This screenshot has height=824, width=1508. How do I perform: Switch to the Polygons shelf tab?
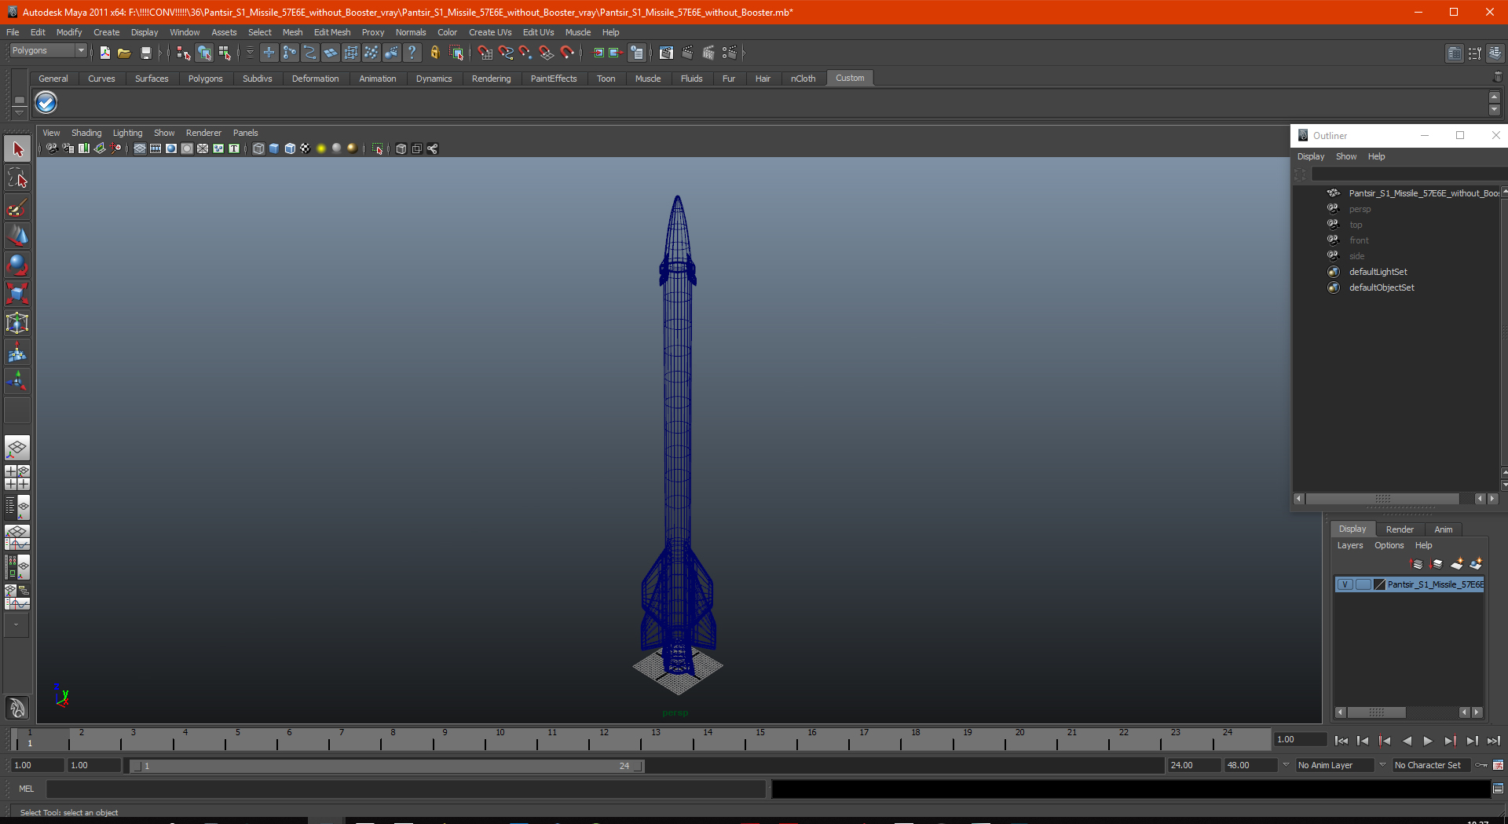(x=205, y=79)
